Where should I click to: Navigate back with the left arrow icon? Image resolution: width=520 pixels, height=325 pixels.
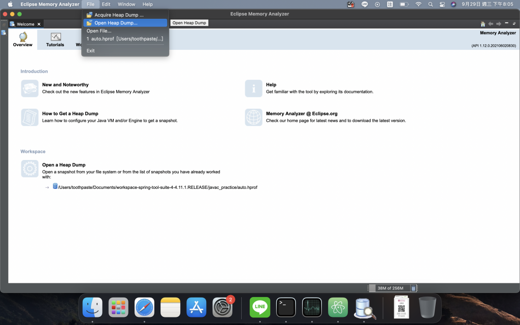491,24
